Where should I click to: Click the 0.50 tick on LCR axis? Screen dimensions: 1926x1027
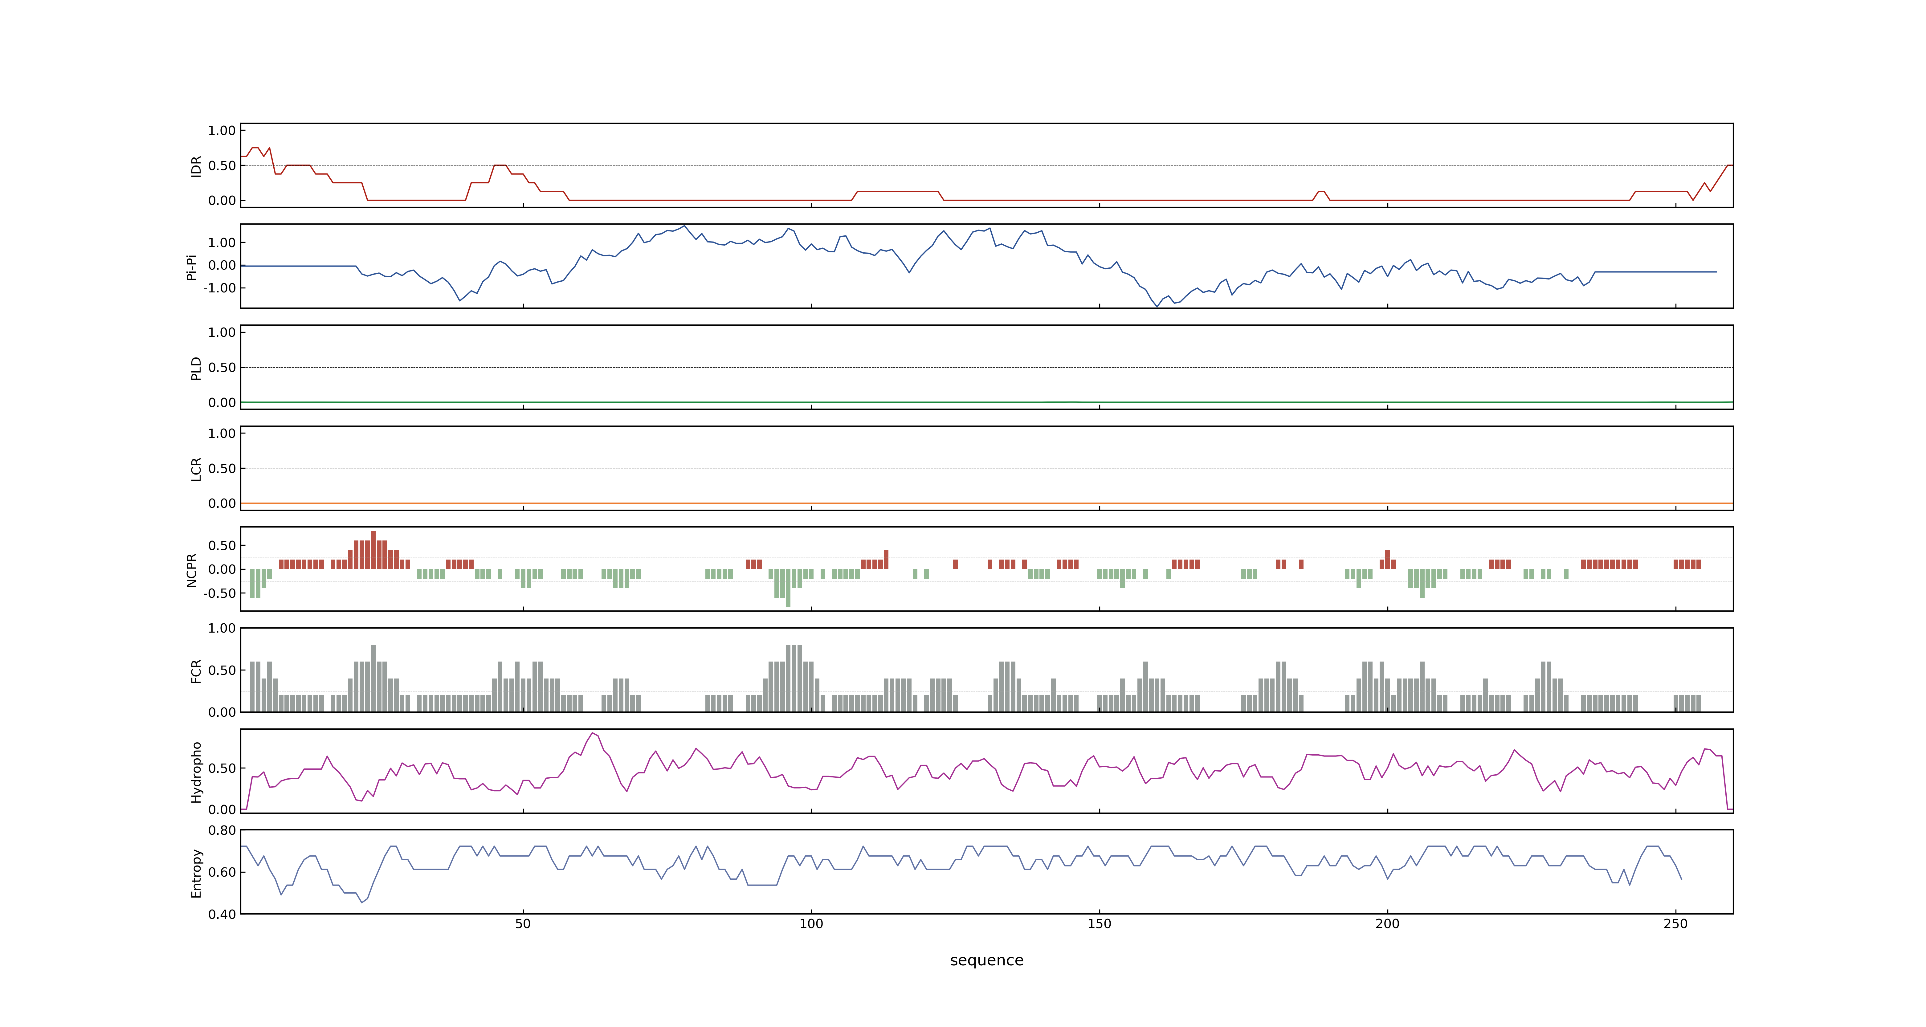pyautogui.click(x=222, y=469)
